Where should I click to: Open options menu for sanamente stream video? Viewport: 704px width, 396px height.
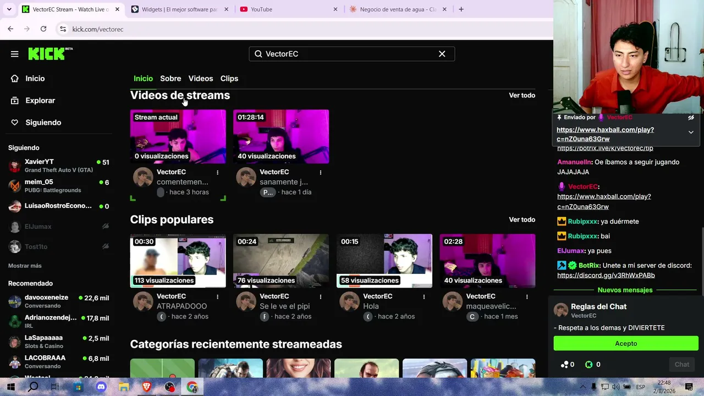tap(321, 173)
